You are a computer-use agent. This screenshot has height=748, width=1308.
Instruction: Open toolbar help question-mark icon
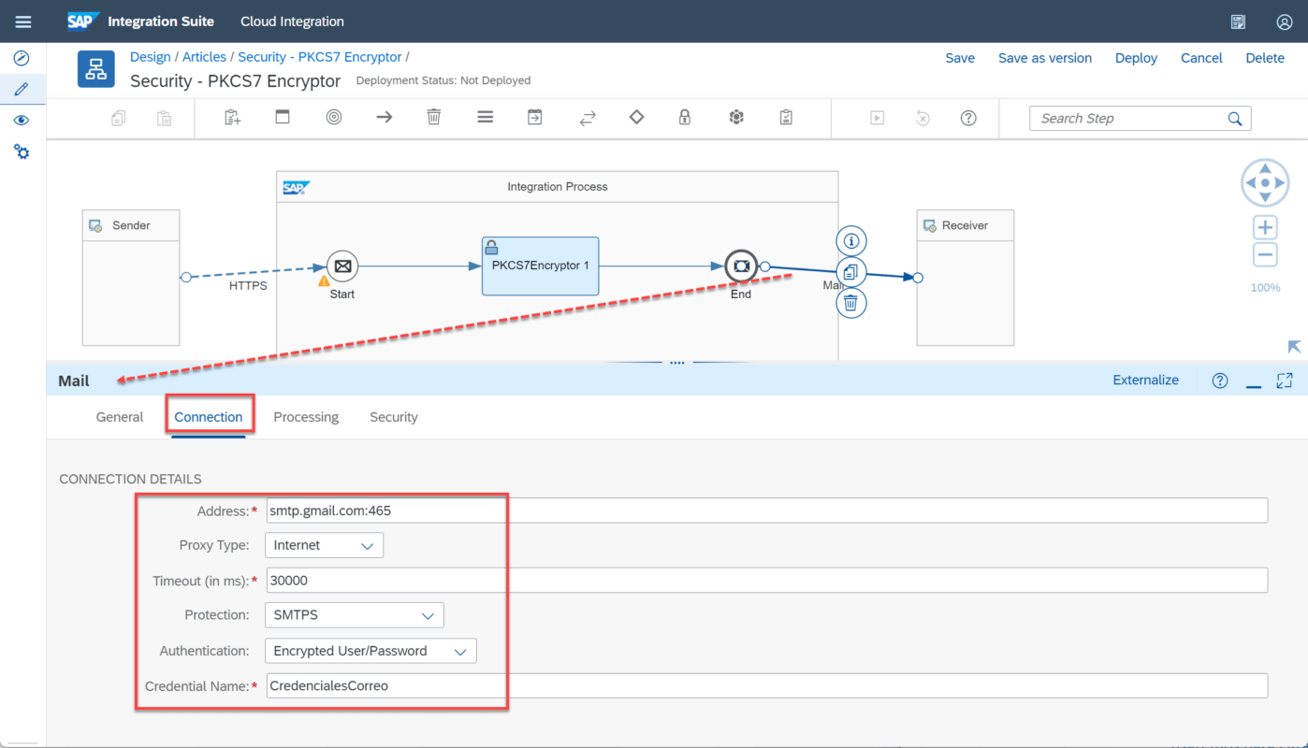969,118
